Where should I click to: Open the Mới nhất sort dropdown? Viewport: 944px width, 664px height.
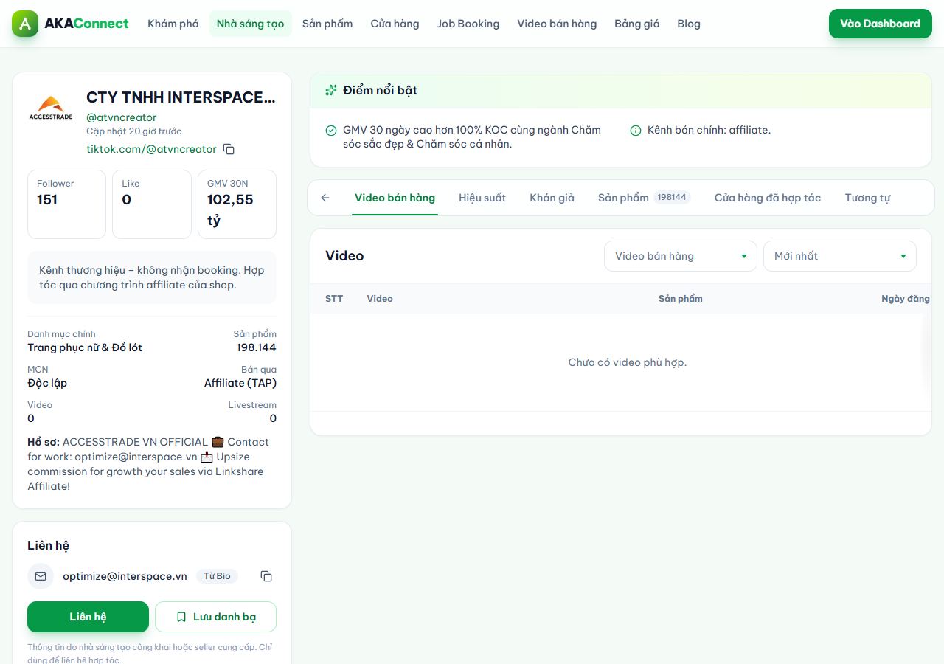click(840, 256)
